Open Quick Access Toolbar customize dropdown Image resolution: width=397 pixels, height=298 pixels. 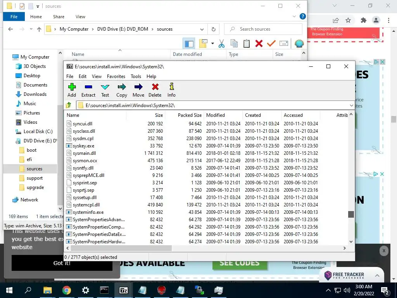(x=38, y=6)
